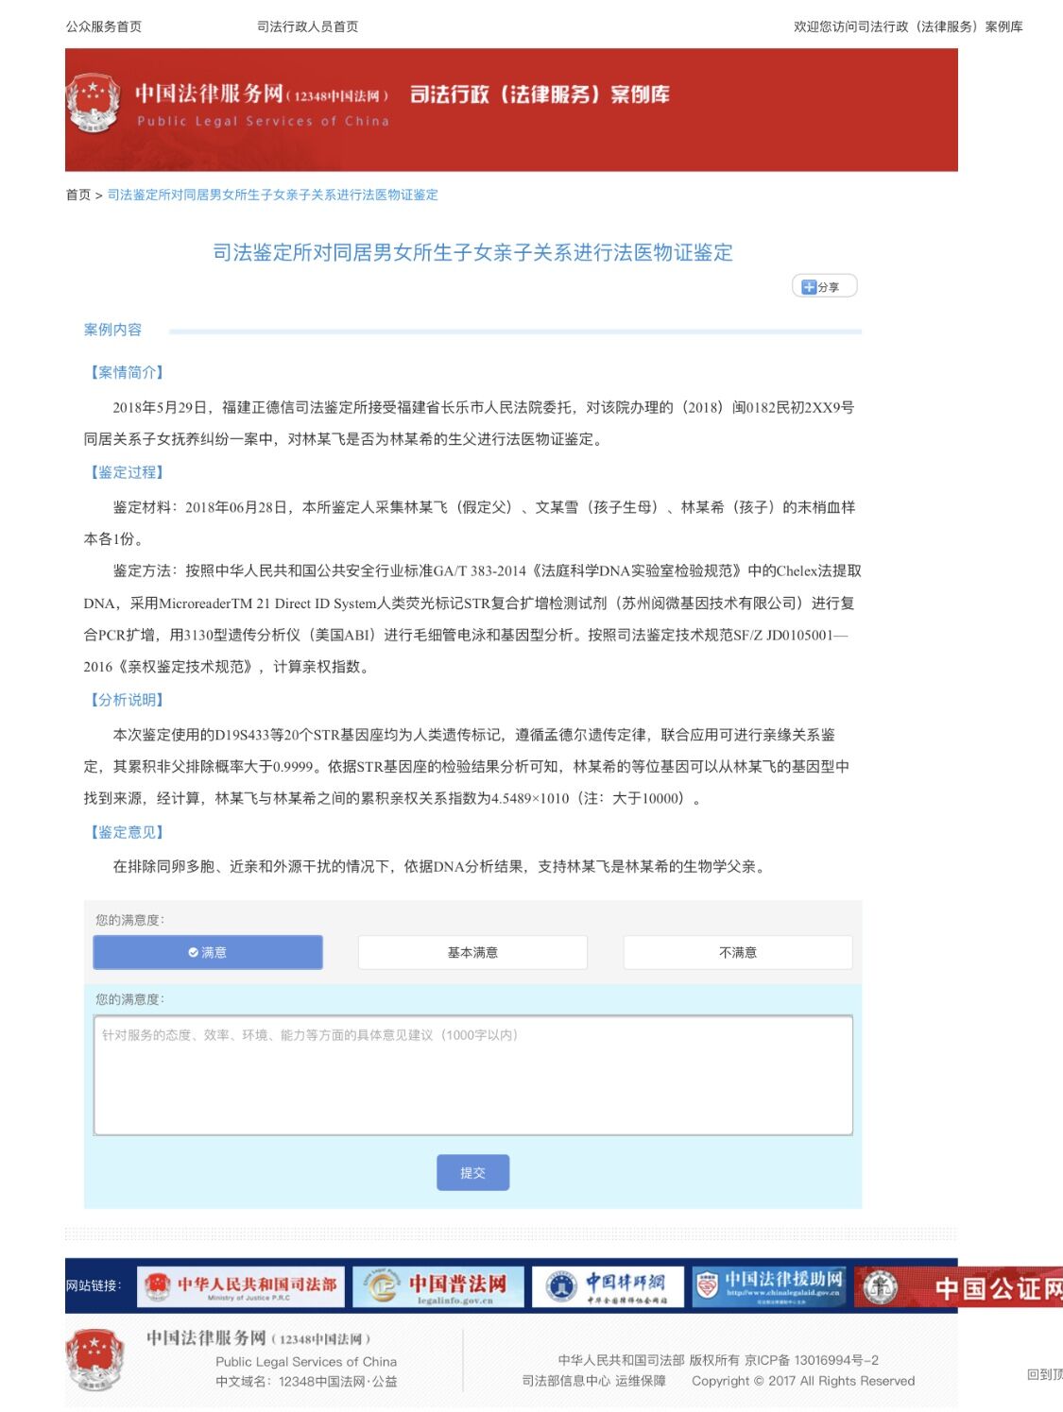Go to 公众服务首页 in top navigation

point(104,26)
